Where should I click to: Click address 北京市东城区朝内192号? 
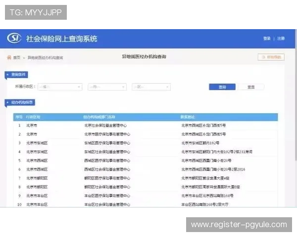coord(200,143)
